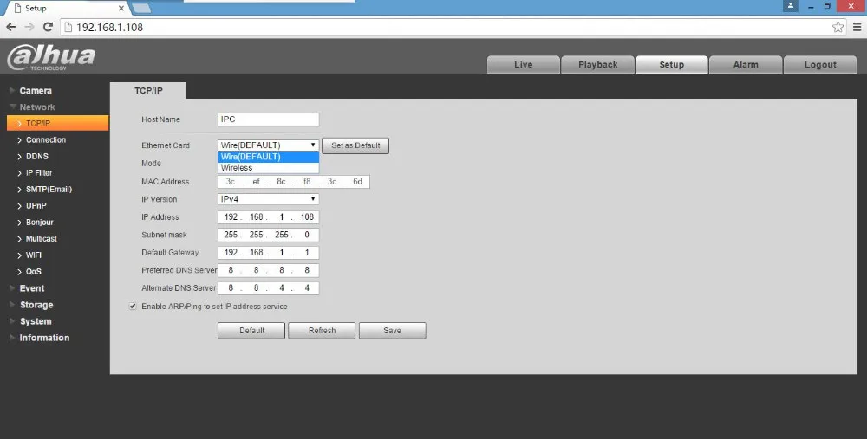Click the Subnet mask field
Image resolution: width=867 pixels, height=439 pixels.
pyautogui.click(x=268, y=235)
